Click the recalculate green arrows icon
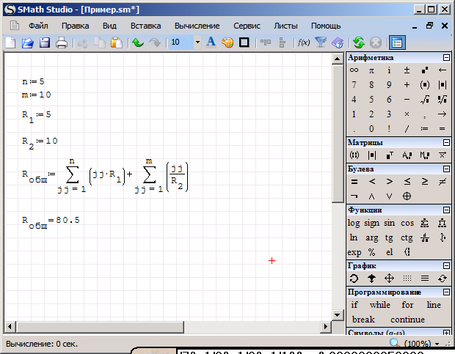The height and width of the screenshot is (354, 455). coord(359,43)
